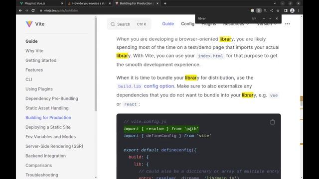Open a new browser tab with plus
The width and height of the screenshot is (319, 179).
point(165,3)
